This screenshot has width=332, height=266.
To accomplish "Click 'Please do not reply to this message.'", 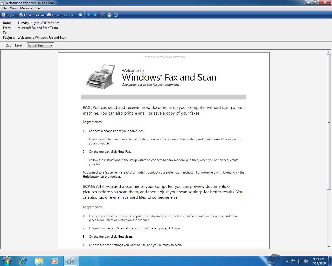I will pyautogui.click(x=164, y=57).
